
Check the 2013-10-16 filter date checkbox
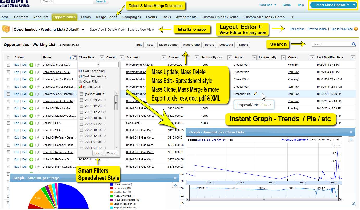[x=82, y=130]
